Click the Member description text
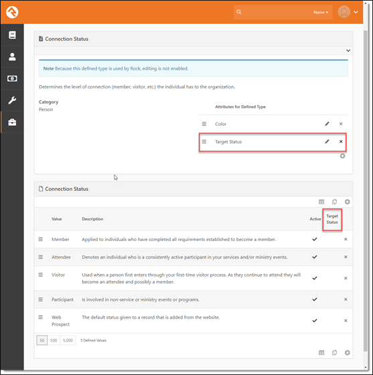373x375 pixels. click(x=179, y=240)
